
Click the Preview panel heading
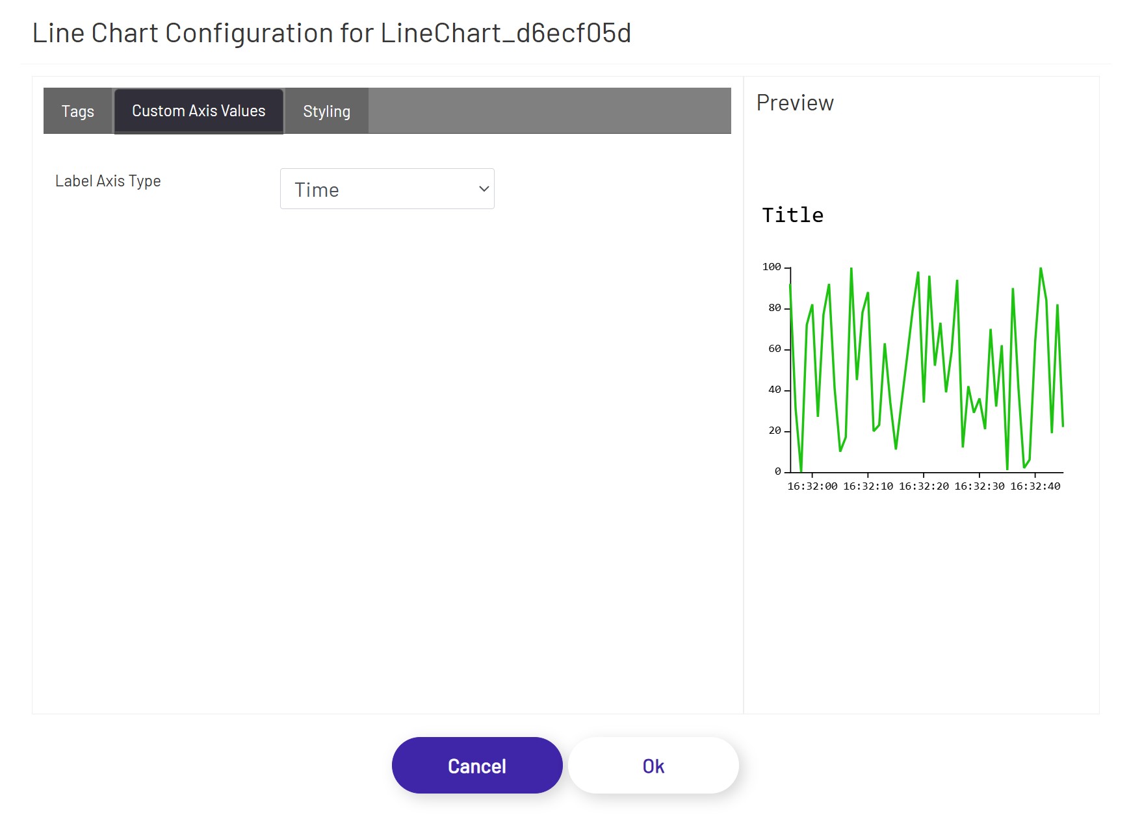pos(794,102)
